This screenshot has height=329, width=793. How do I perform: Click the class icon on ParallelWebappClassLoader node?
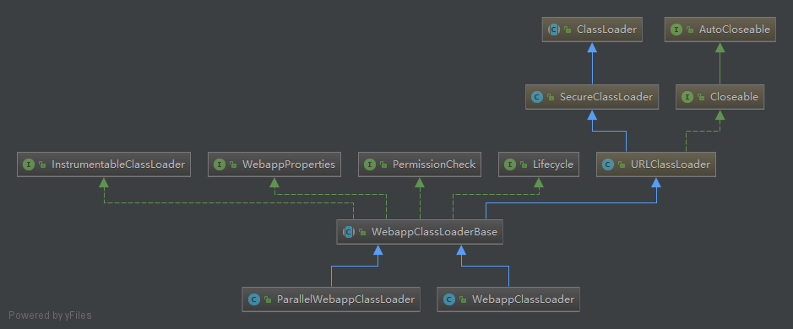click(254, 299)
